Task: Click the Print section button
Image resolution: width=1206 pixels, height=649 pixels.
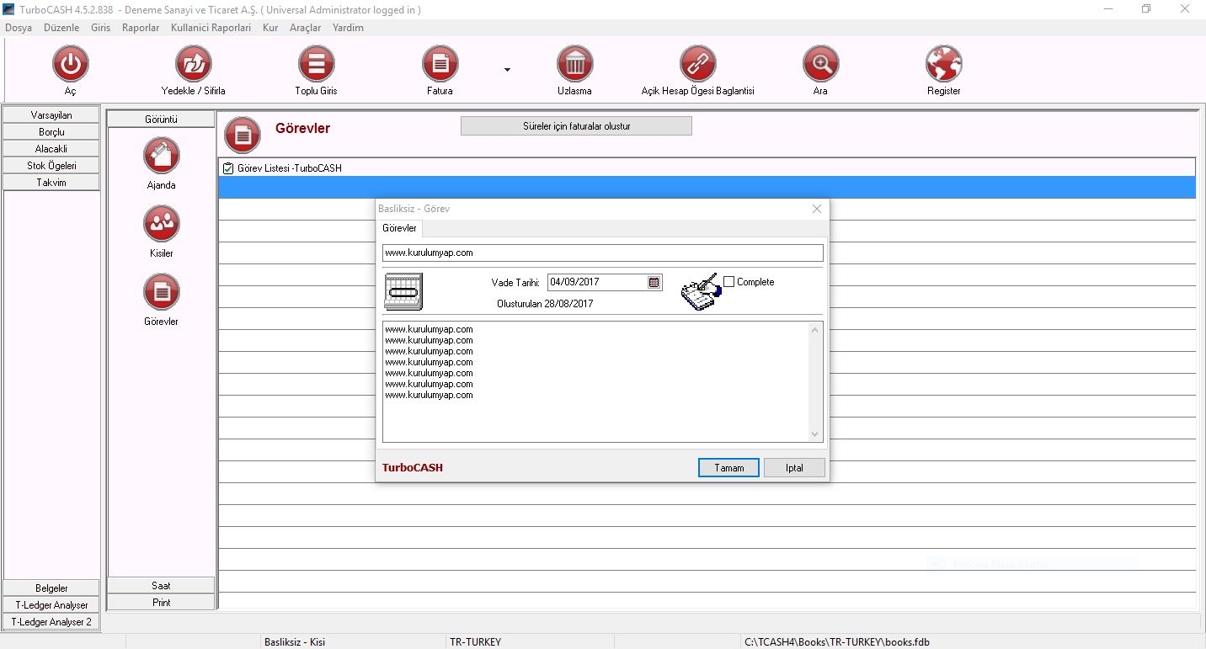Action: (x=161, y=603)
